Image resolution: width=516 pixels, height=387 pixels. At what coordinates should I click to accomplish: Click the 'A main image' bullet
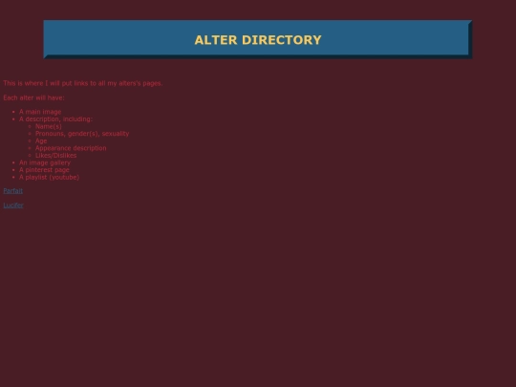40,112
